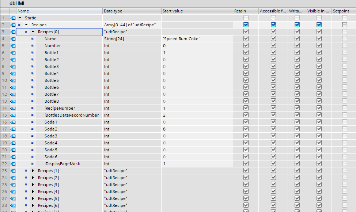Click the tag icon in the Name row
Viewport: 356px width, 212px height.
click(x=13, y=39)
